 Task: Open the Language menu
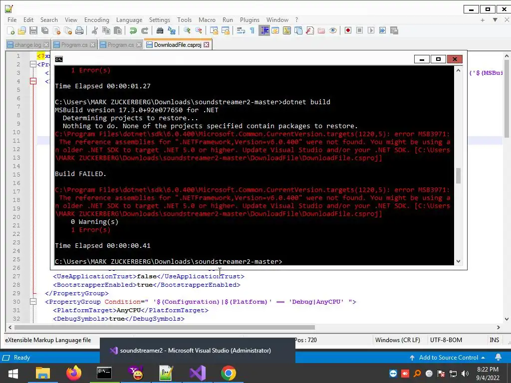(129, 20)
